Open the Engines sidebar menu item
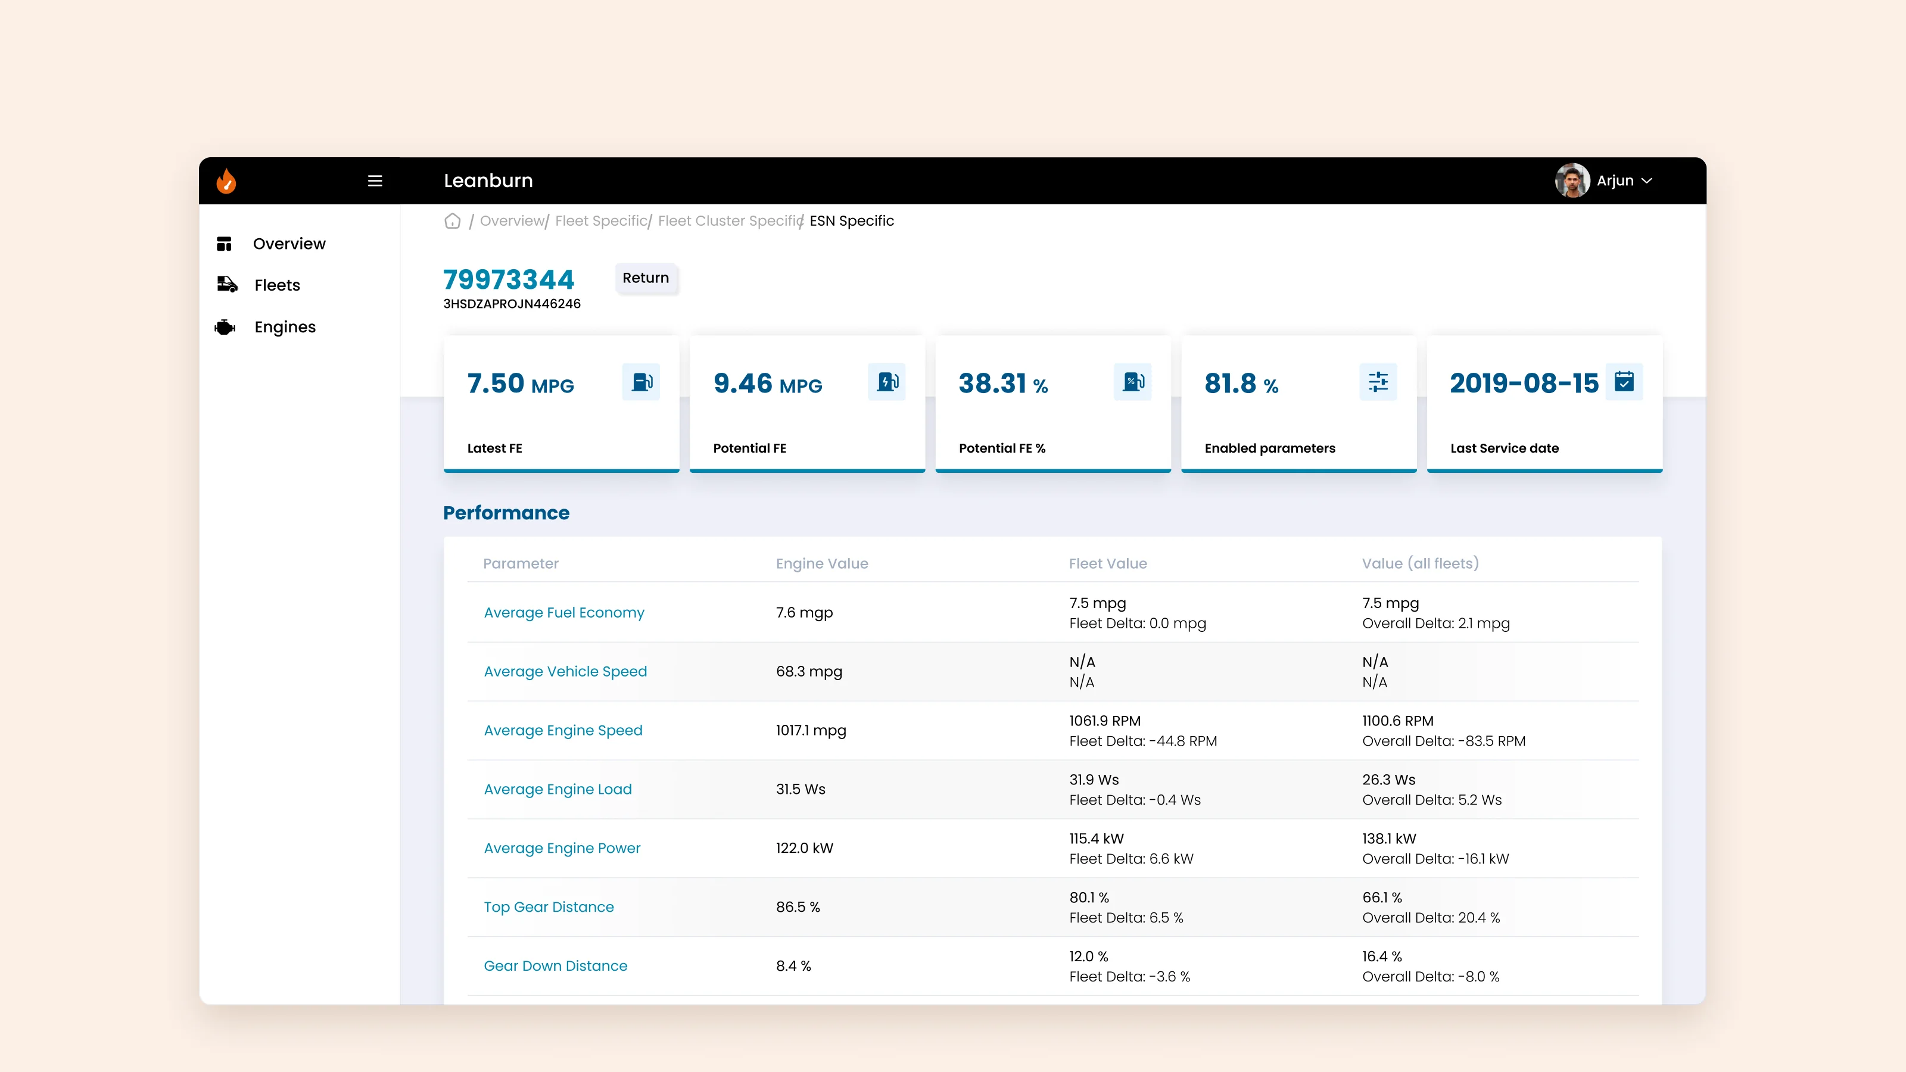Screen dimensions: 1906x1072 pyautogui.click(x=285, y=327)
